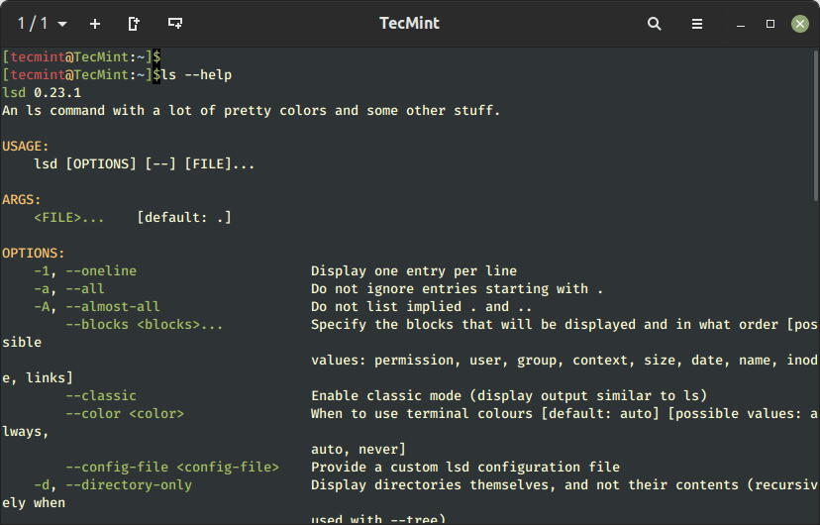Open a new terminal window icon

(x=175, y=24)
